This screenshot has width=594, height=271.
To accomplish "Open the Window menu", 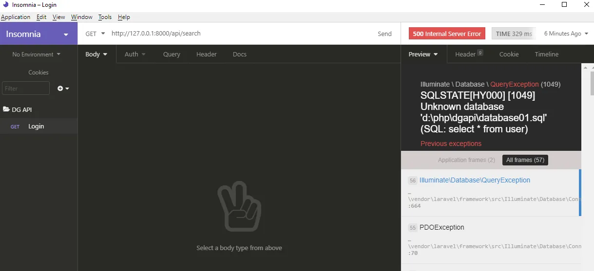I will click(x=81, y=17).
